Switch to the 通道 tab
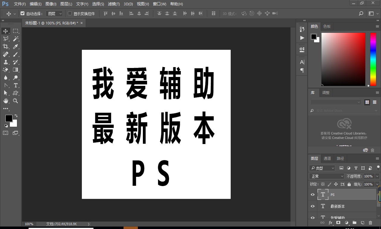 point(327,158)
